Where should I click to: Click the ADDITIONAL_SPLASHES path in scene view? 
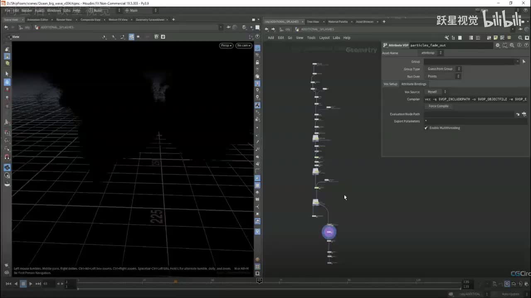pyautogui.click(x=57, y=27)
